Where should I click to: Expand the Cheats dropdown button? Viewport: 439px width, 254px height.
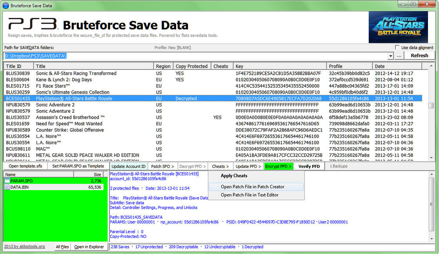pyautogui.click(x=220, y=166)
